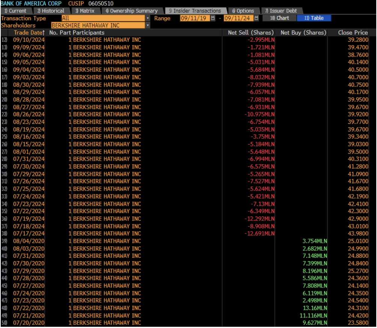Viewport: 377px width, 328px height.
Task: Select trade date 07/30/2020
Action: pos(29,263)
